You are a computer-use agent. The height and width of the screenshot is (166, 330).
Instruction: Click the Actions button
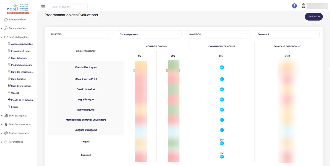[x=314, y=16]
